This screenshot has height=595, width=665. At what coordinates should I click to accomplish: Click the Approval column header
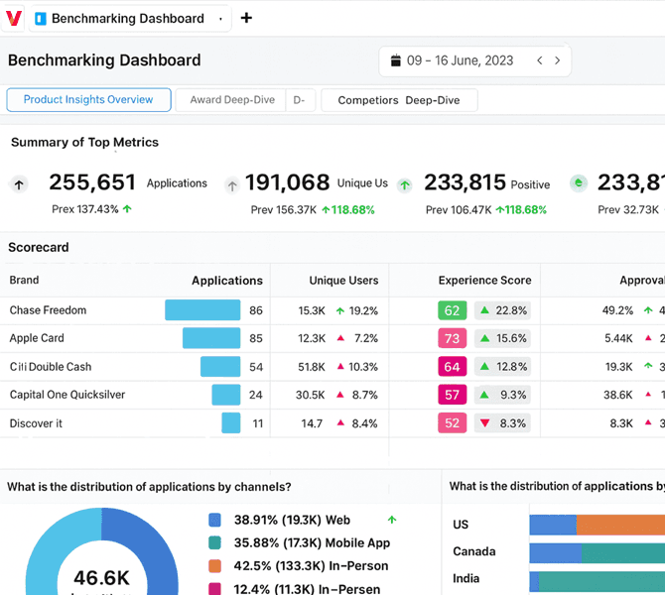pyautogui.click(x=641, y=280)
